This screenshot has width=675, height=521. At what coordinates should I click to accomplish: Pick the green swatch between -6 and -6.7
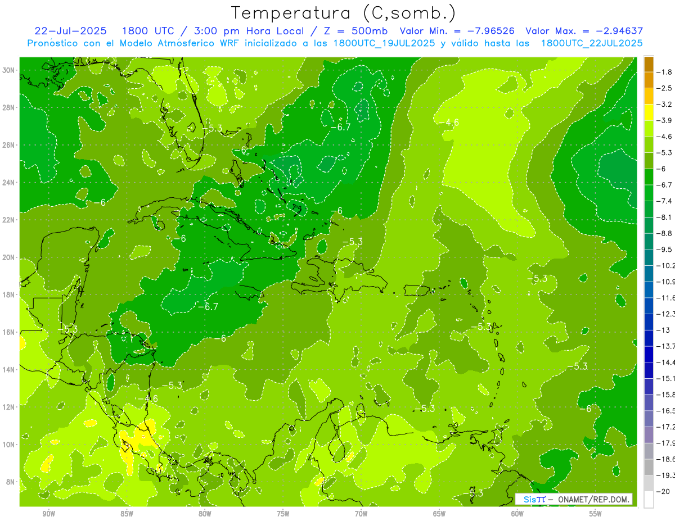[x=649, y=177]
